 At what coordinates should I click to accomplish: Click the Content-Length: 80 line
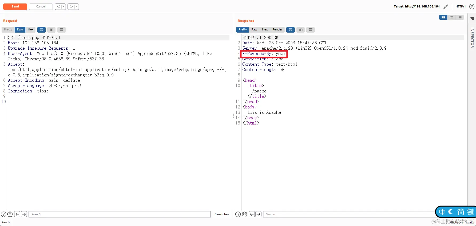(264, 69)
